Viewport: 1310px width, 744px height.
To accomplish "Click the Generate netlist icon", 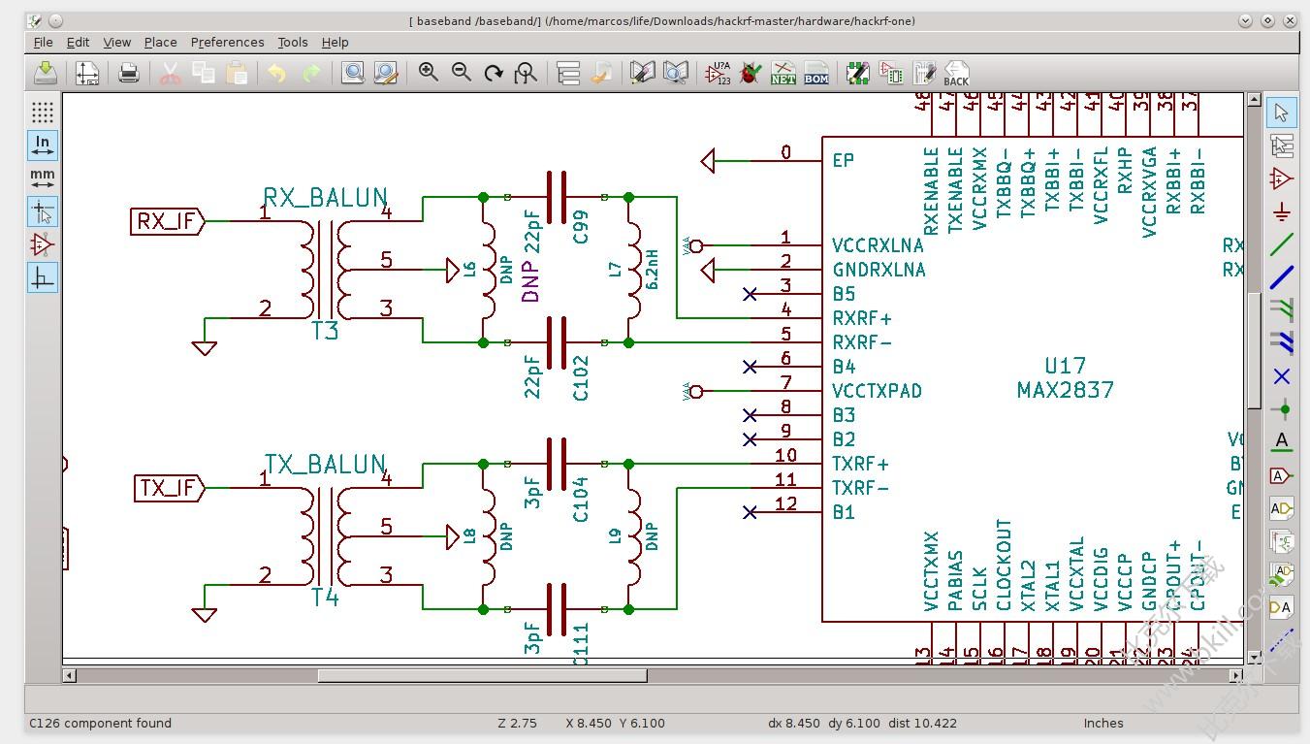I will click(x=783, y=73).
